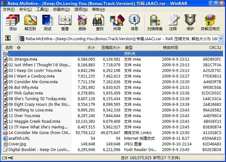This screenshot has height=162, width=226.
Task: Open the 注释 (Comment) tool
Action: [x=173, y=22]
